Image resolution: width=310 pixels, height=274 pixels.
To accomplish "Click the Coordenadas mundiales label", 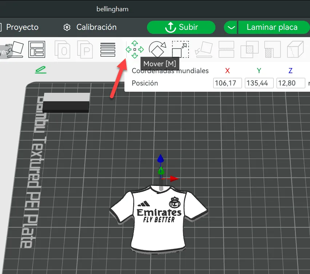I will (170, 71).
